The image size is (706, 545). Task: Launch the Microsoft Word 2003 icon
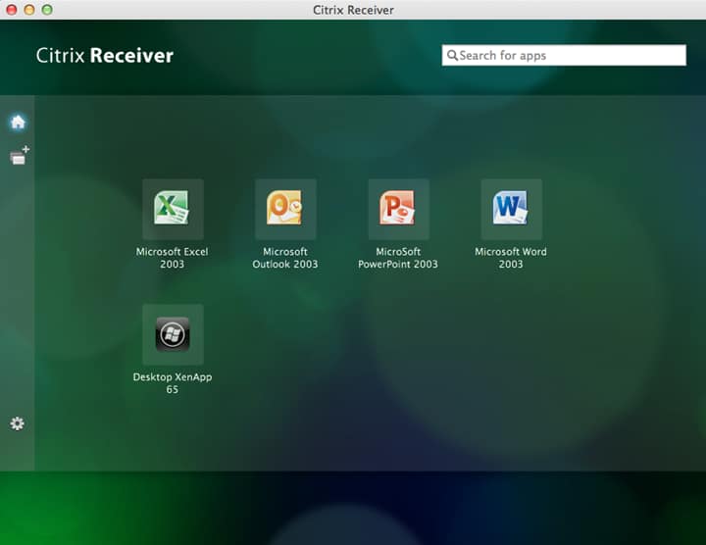pyautogui.click(x=512, y=209)
